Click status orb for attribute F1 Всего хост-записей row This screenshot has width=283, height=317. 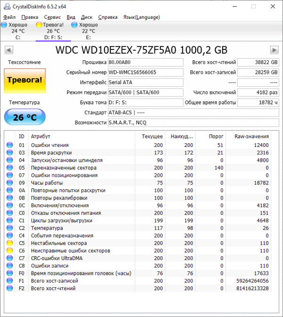(x=9, y=281)
